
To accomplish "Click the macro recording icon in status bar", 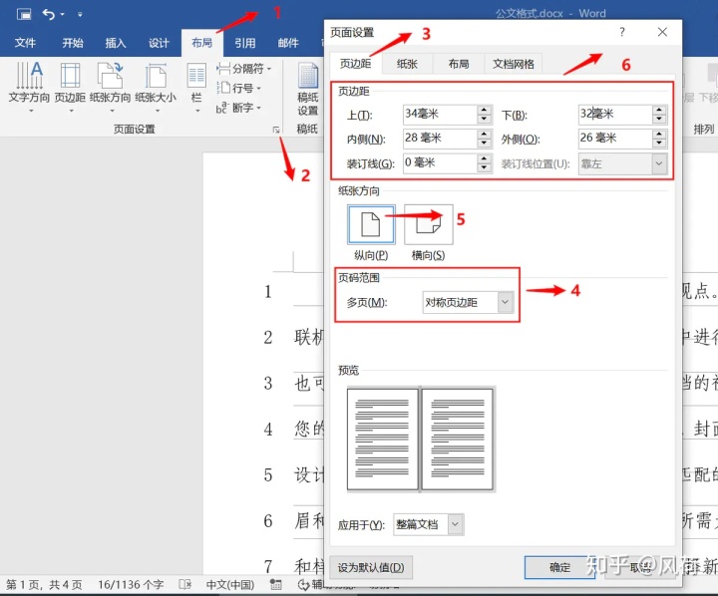I will (x=275, y=585).
